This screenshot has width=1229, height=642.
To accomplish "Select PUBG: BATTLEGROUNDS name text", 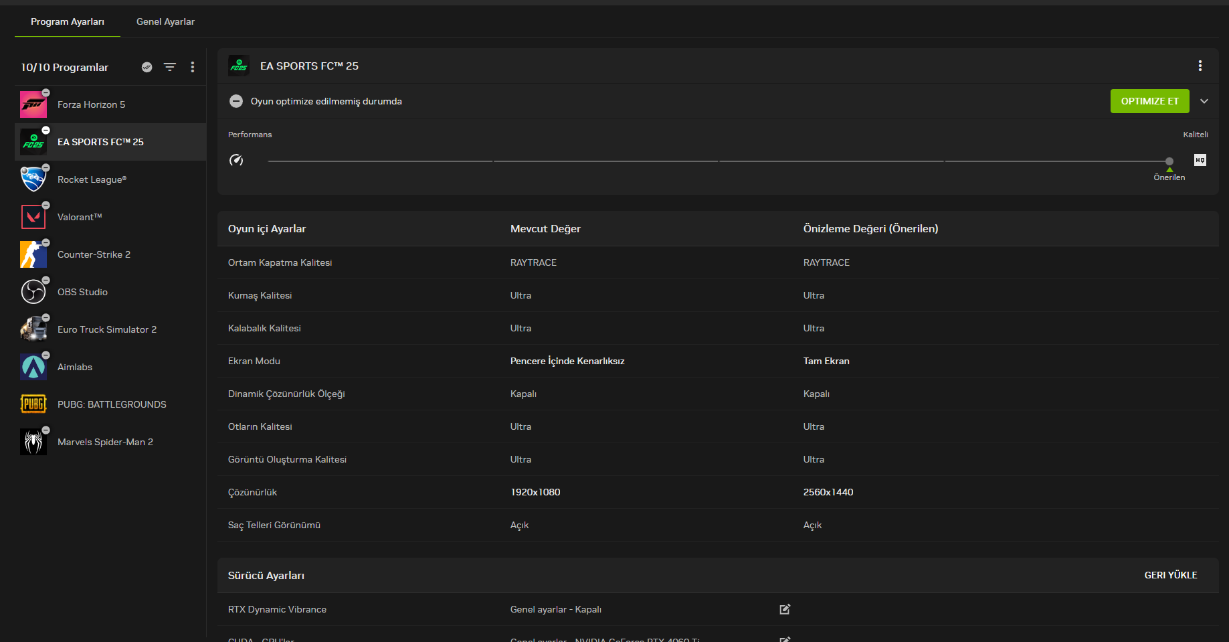I will 112,404.
